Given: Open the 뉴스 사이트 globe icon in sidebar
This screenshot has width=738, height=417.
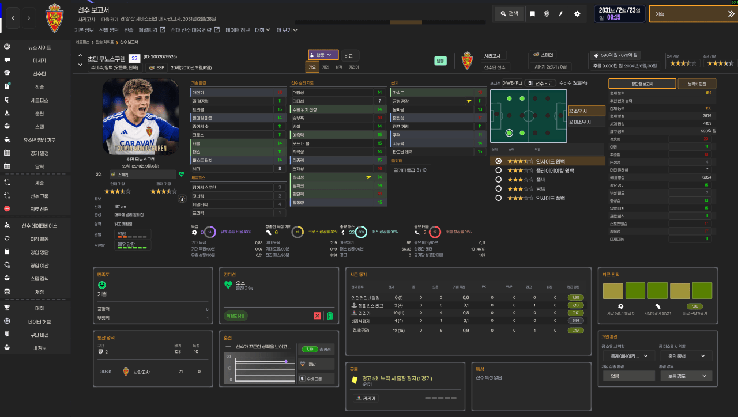Looking at the screenshot, I should pos(7,47).
